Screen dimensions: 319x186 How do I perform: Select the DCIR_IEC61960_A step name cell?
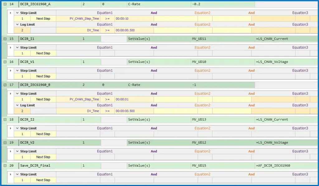[x=50, y=4]
